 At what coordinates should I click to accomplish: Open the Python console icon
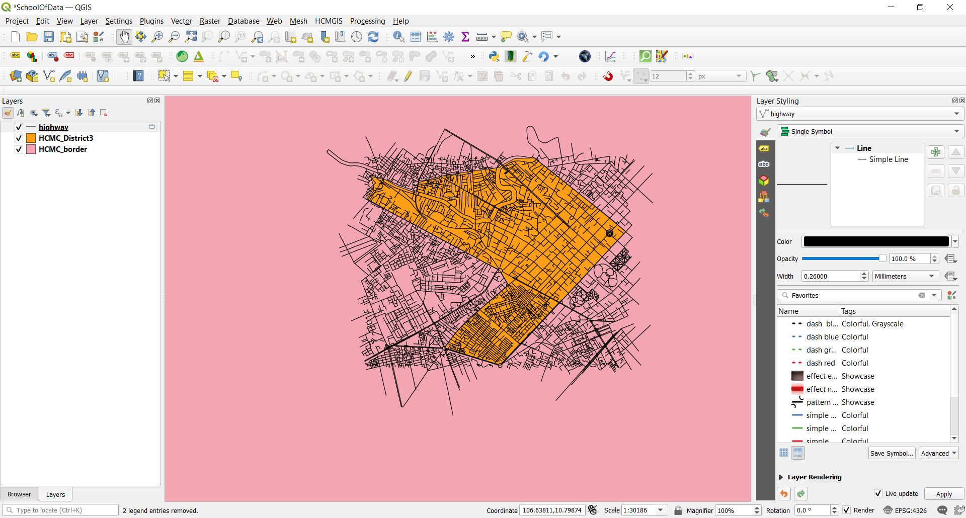tap(494, 56)
